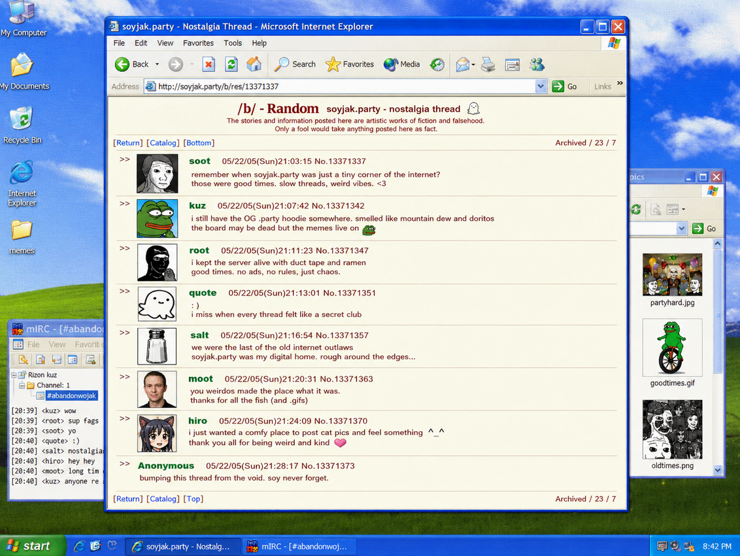
Task: Expand address dropdown in pics window
Action: point(681,229)
